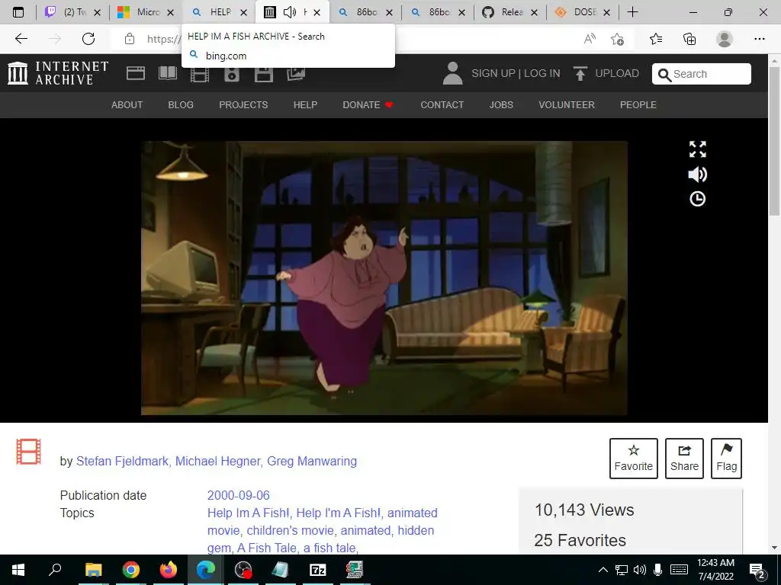Open the VOLUNTEER menu item

point(567,105)
